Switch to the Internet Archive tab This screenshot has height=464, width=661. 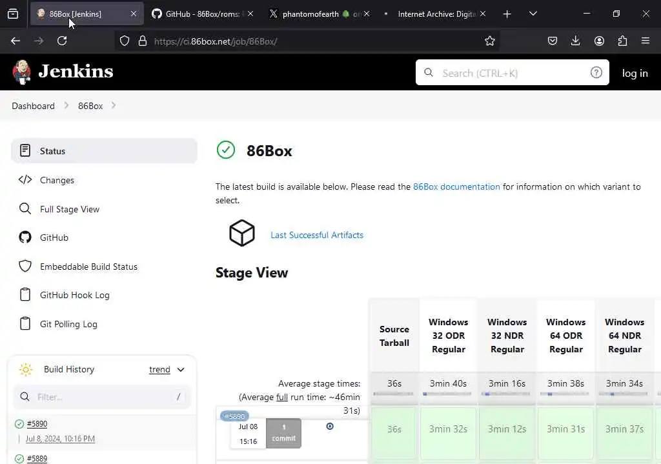click(436, 14)
